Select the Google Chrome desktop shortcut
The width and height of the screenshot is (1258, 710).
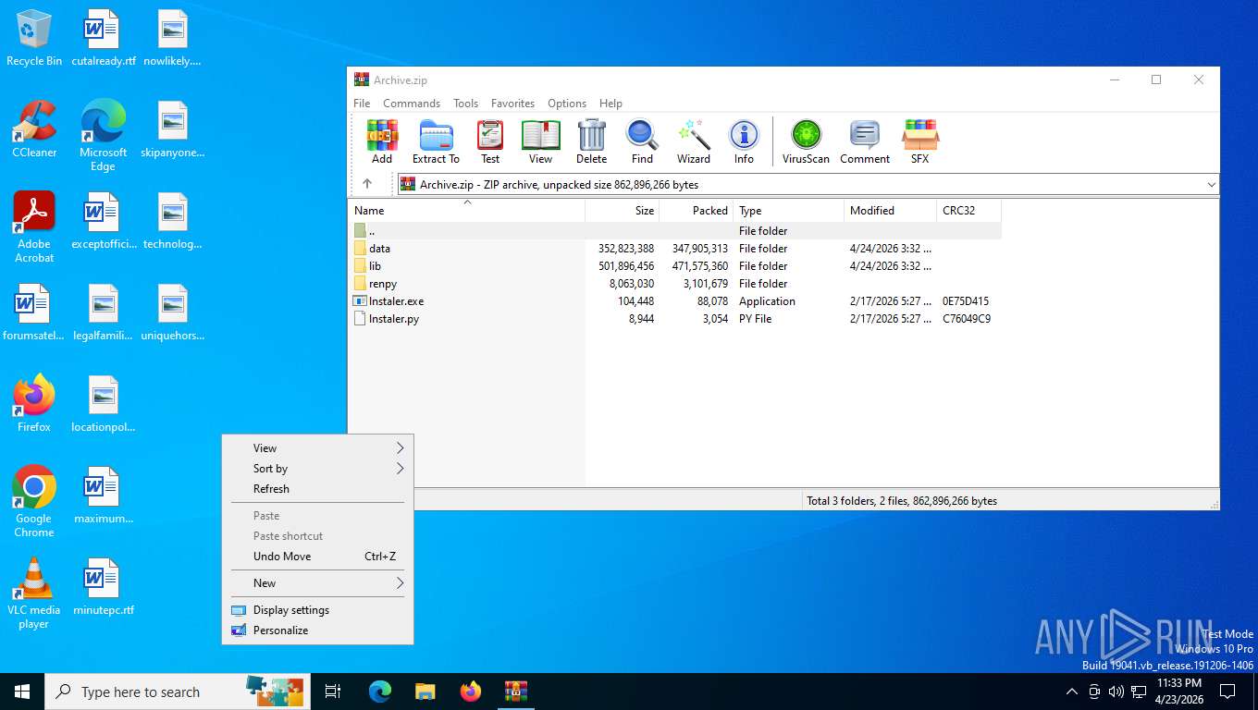(x=34, y=501)
